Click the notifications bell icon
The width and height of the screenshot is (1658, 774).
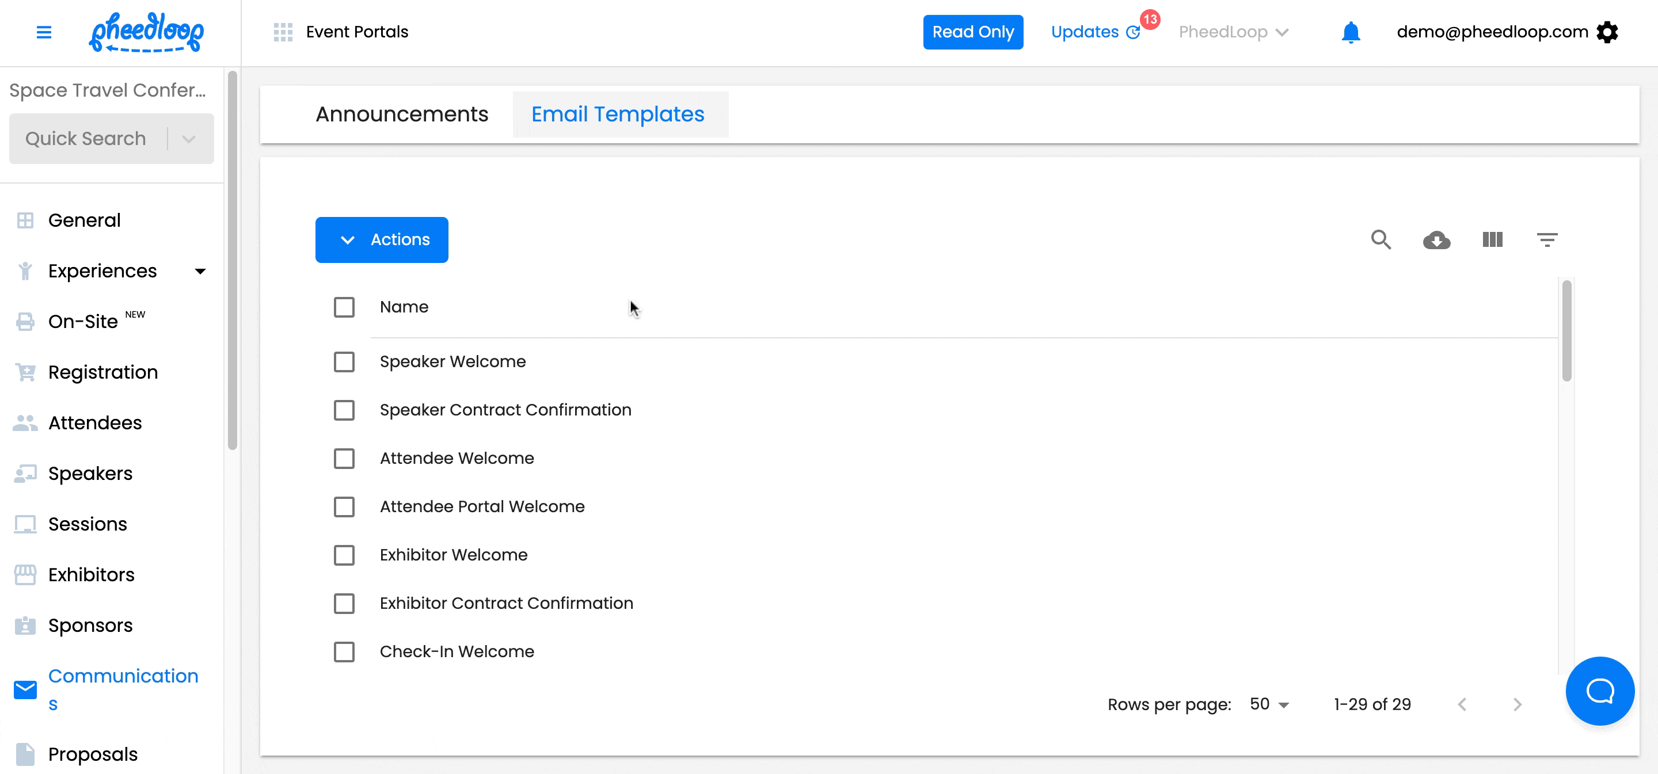pyautogui.click(x=1351, y=32)
